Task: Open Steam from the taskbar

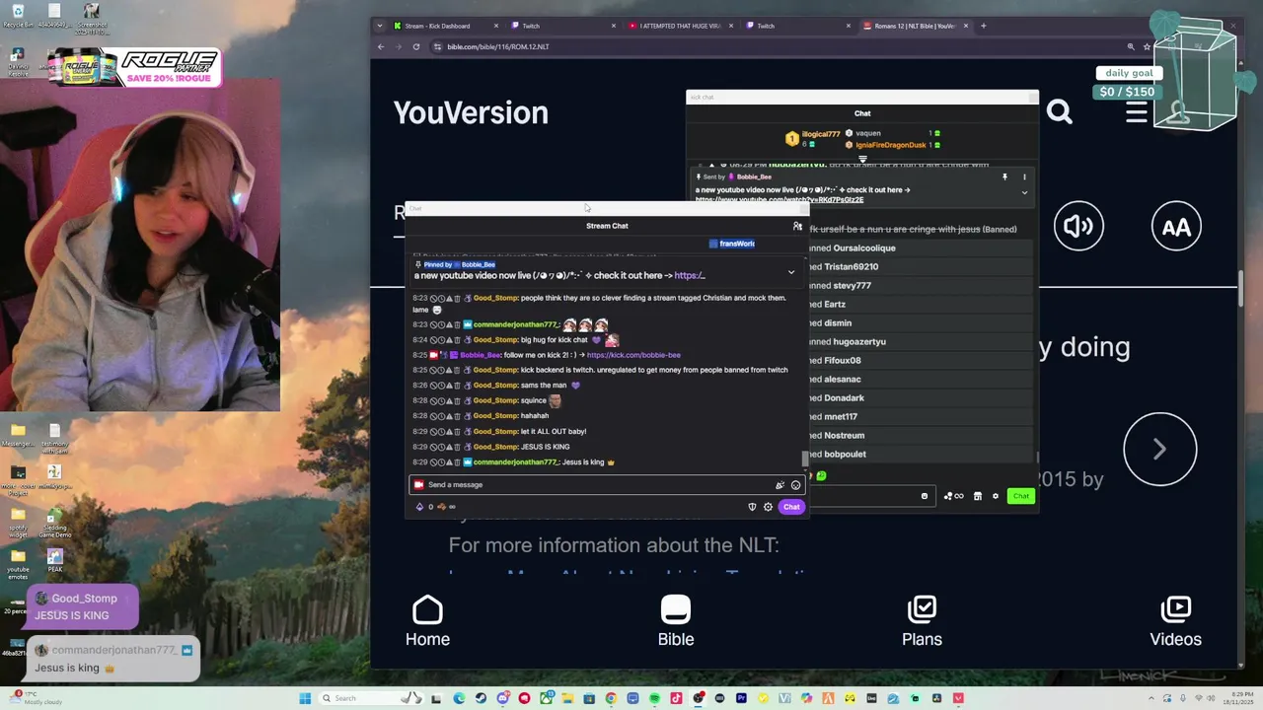Action: (481, 698)
